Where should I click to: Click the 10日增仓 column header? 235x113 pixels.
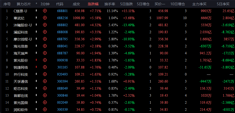tap(178, 4)
